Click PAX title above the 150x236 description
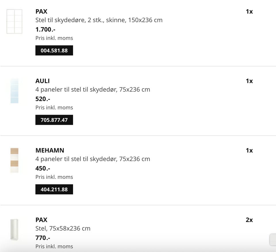Image resolution: width=276 pixels, height=252 pixels. [41, 12]
